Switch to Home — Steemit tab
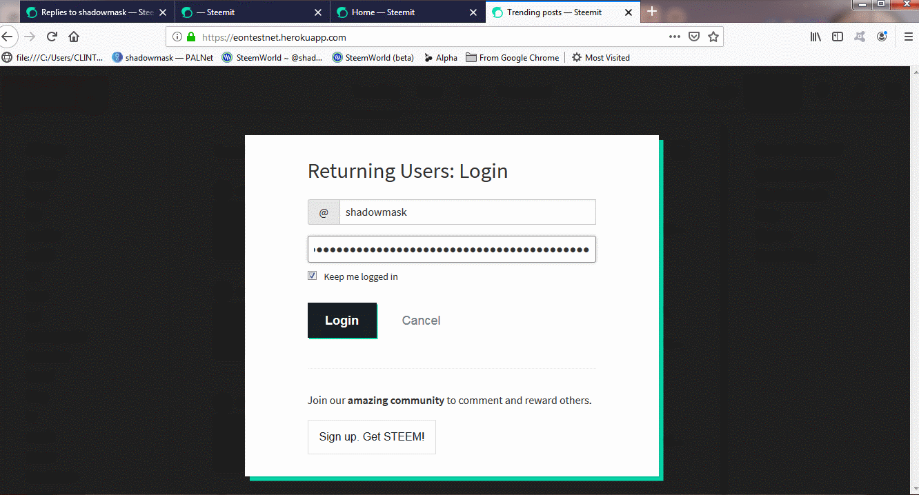 click(407, 12)
